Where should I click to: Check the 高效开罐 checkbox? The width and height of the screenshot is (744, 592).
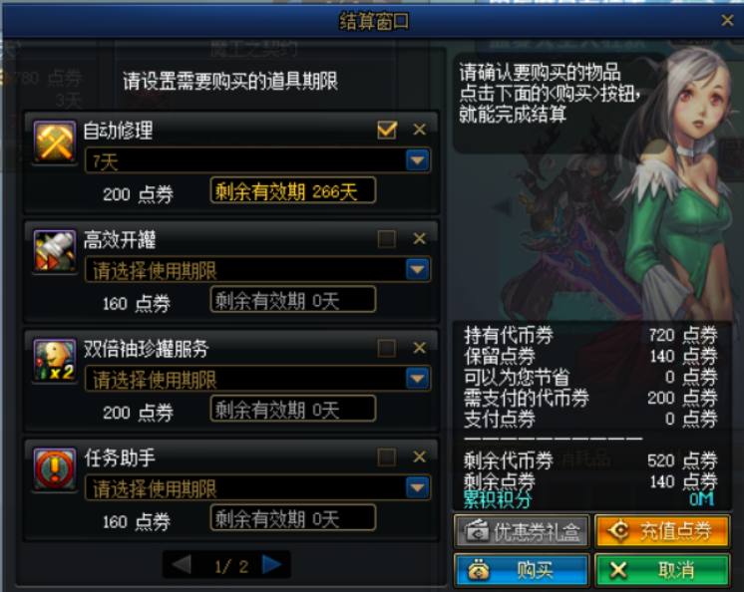click(387, 239)
